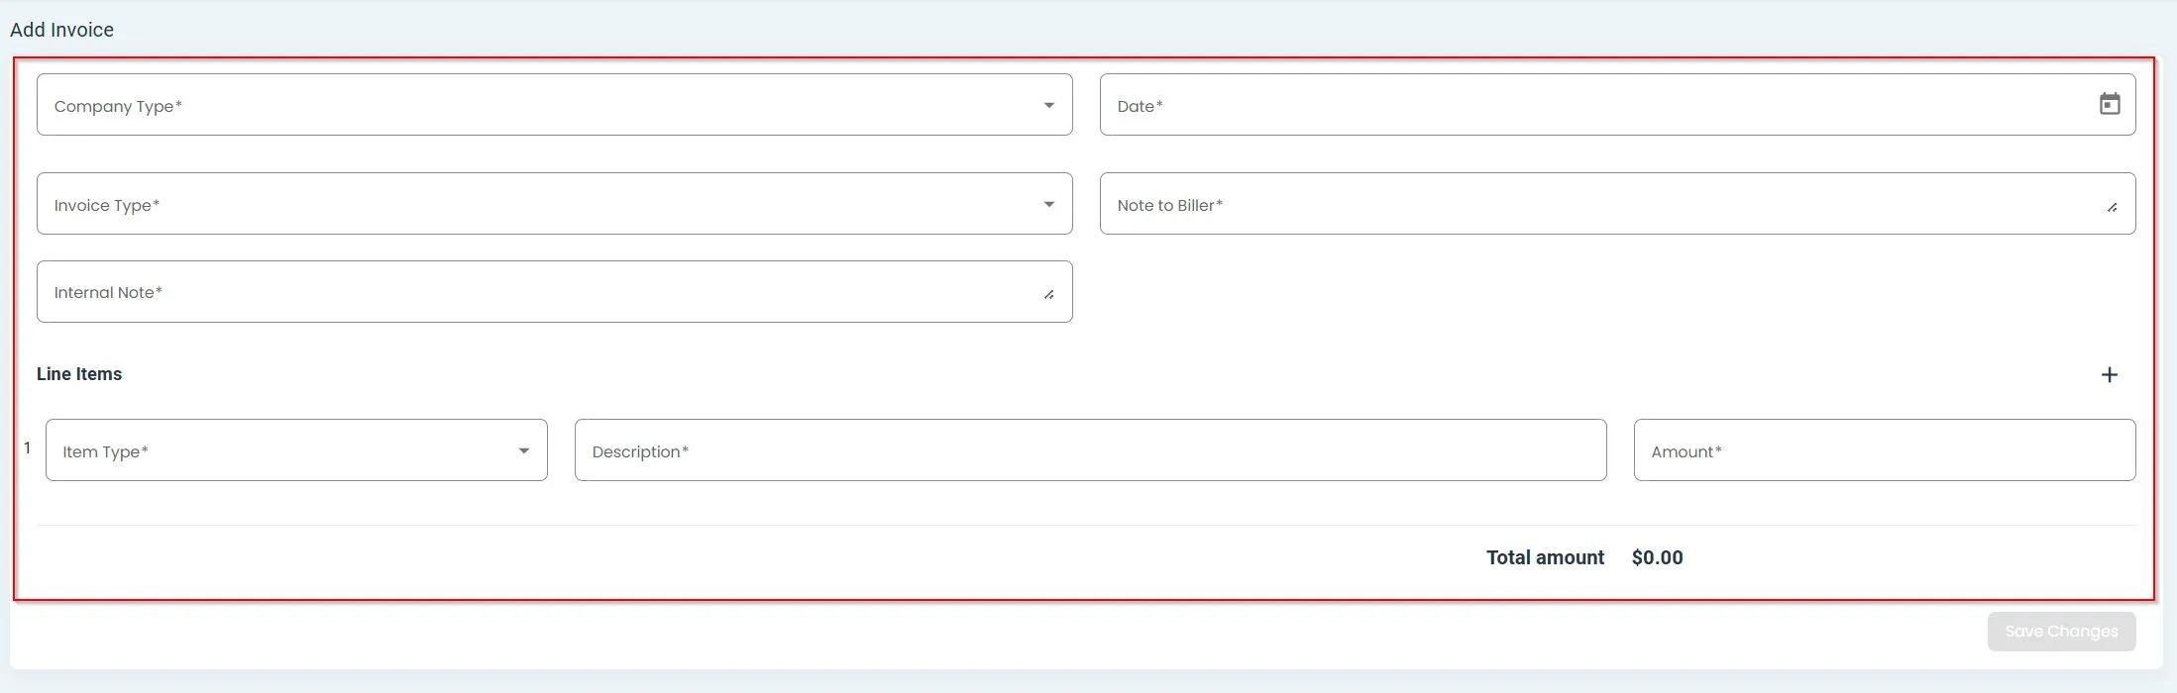Focus the Invoice Type field label
2177x693 pixels.
[107, 205]
